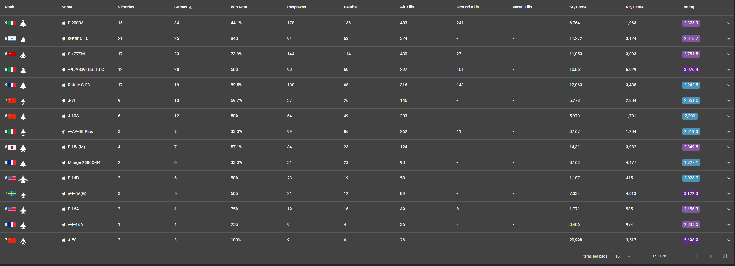Click the Mirage 2000C-S4 vehicle name

point(84,162)
